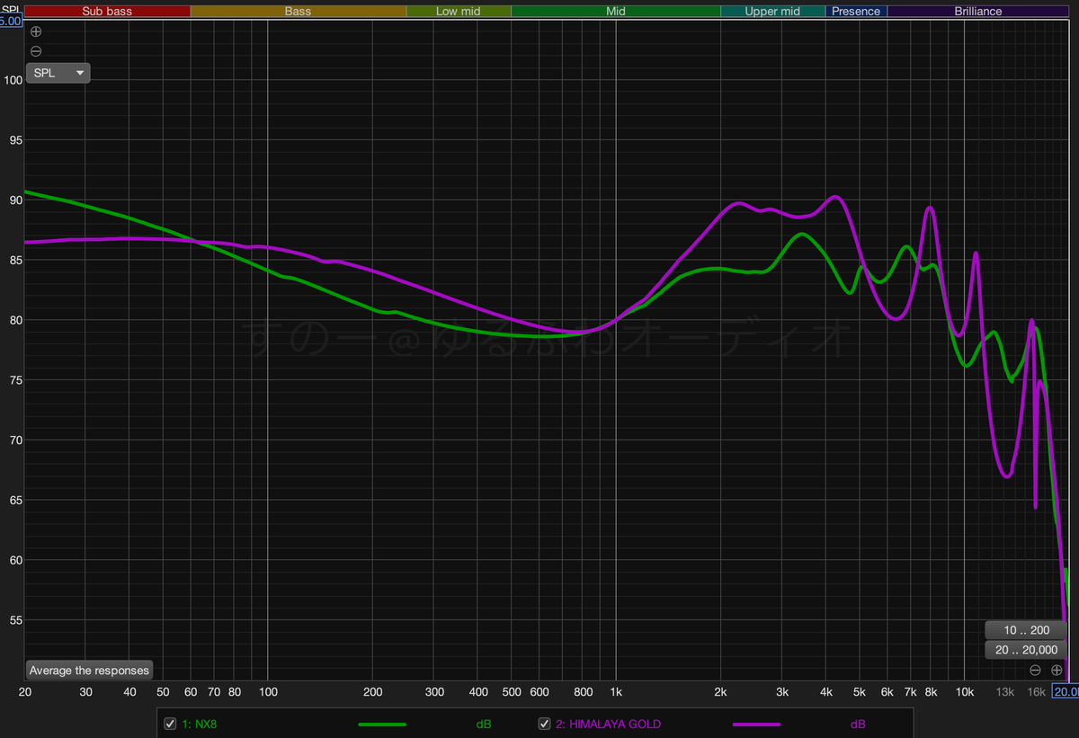The image size is (1079, 738).
Task: Click the 10k label on the frequency axis
Action: point(964,692)
